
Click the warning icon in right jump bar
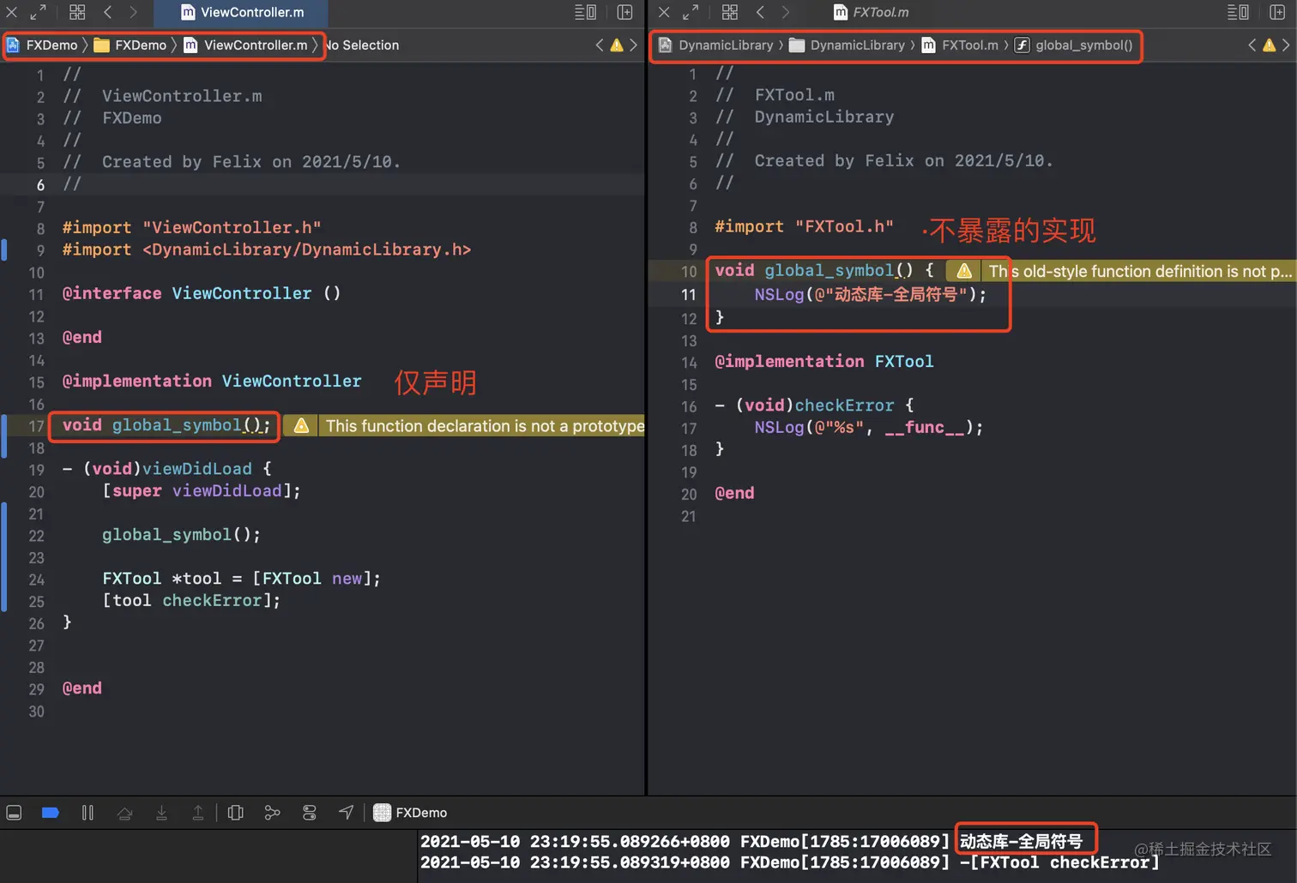(x=1270, y=45)
